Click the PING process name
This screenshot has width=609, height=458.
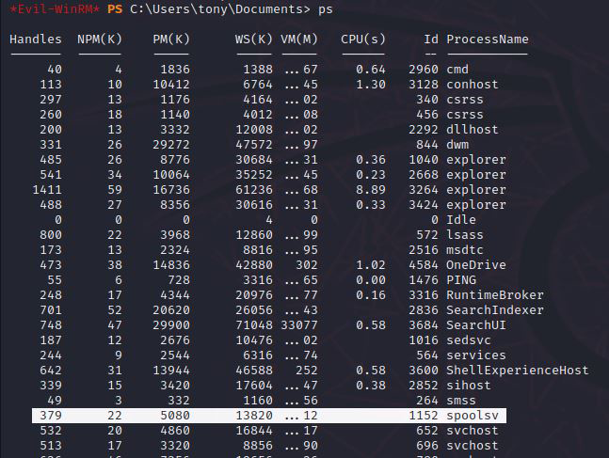click(461, 280)
